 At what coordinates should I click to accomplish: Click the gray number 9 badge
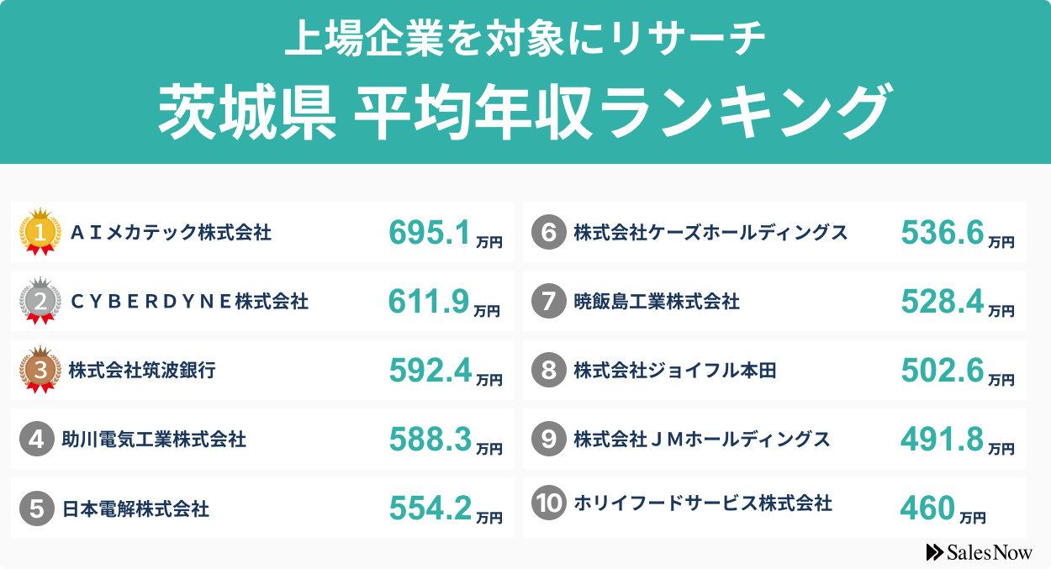[x=548, y=439]
